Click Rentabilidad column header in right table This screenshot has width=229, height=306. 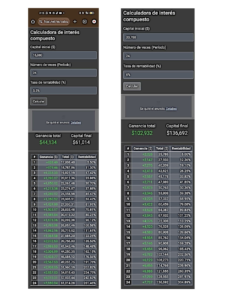coord(181,149)
